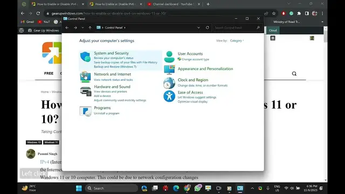Go up one level in Control Panel
This screenshot has width=345, height=194.
(90, 27)
